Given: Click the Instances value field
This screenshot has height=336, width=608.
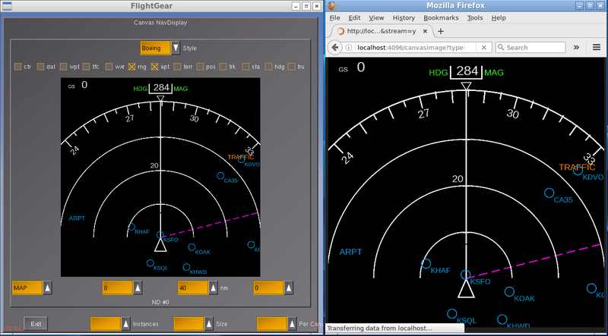Looking at the screenshot, I should (x=106, y=324).
